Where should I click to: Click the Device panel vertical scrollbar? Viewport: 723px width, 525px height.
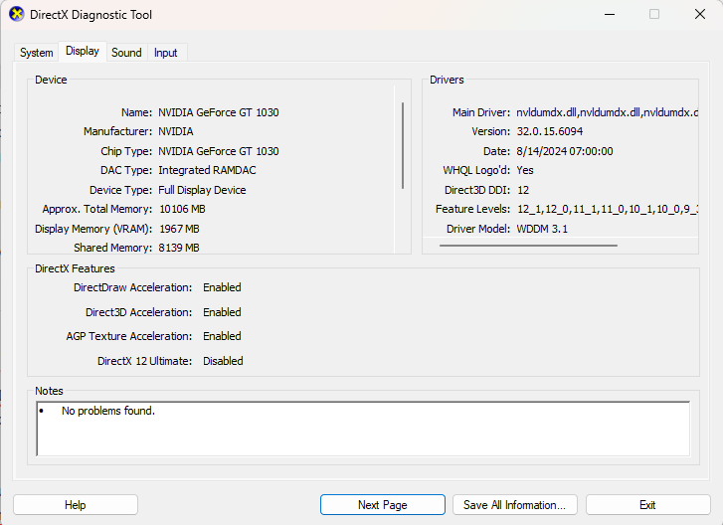tap(403, 145)
